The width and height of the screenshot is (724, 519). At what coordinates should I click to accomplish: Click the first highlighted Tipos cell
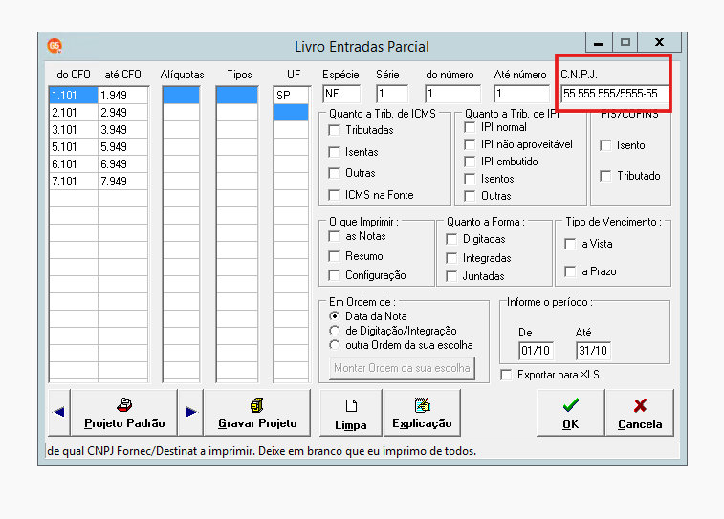point(237,95)
